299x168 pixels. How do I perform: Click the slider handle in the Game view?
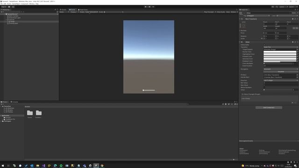[x=143, y=90]
